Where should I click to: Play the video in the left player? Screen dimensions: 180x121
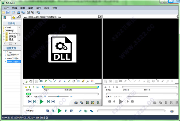tap(41, 102)
